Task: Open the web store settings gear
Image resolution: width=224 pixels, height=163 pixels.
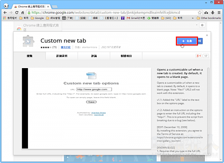Action: pos(202,25)
